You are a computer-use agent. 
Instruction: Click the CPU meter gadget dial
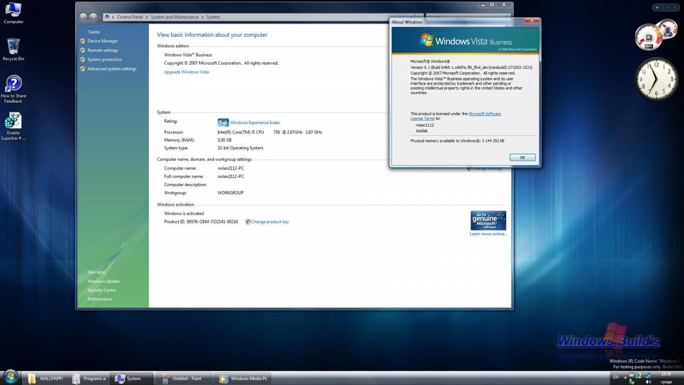click(648, 37)
